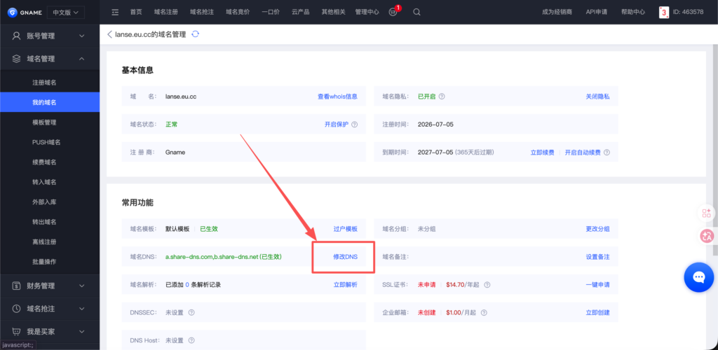Refresh the domain management page

click(196, 34)
